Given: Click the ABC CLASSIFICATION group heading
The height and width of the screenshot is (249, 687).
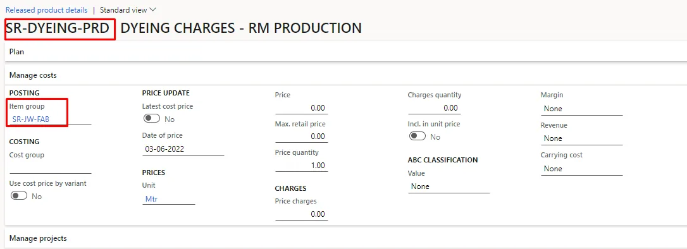Looking at the screenshot, I should click(x=443, y=160).
